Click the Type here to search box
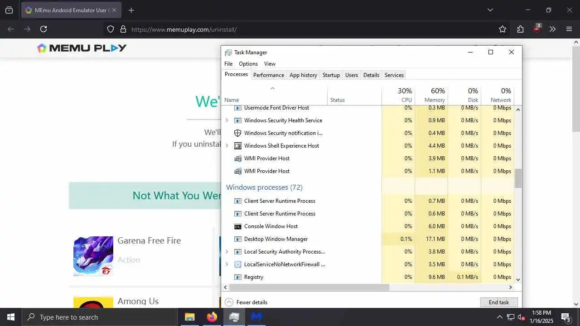This screenshot has width=580, height=326. [x=100, y=317]
